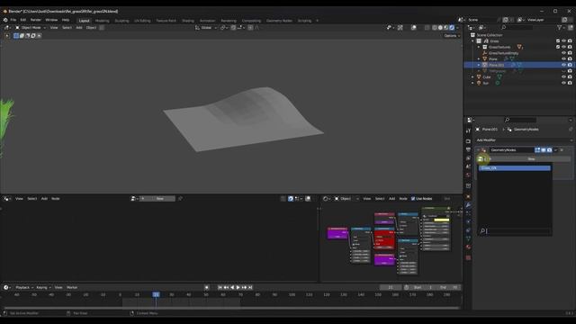The width and height of the screenshot is (576, 324).
Task: Toggle viewport overlays button
Action: (414, 28)
